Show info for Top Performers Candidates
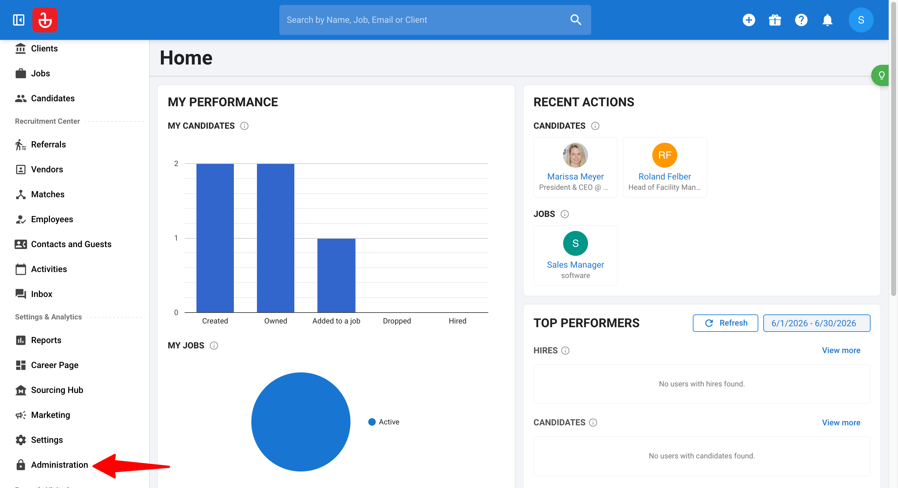The width and height of the screenshot is (898, 488). [x=593, y=423]
